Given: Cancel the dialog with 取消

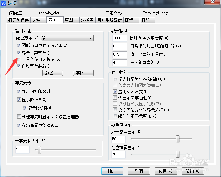Looking at the screenshot, I should click(x=139, y=171).
